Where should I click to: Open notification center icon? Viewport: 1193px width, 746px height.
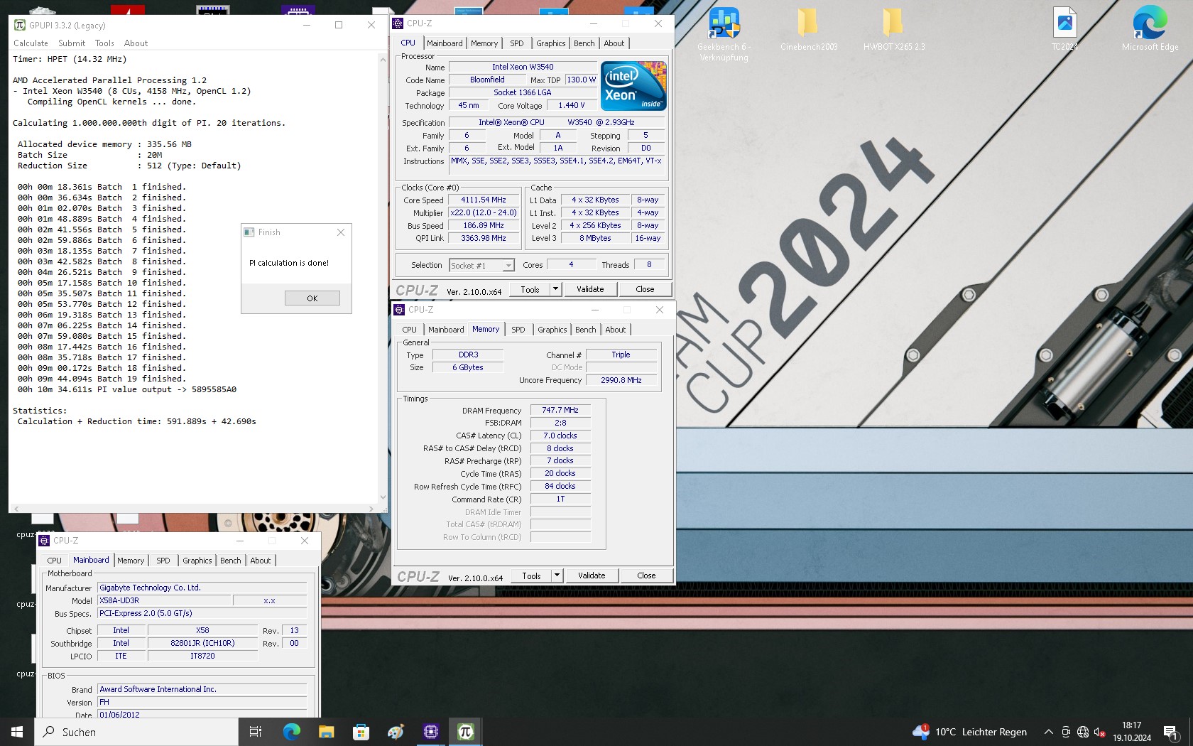pos(1171,732)
